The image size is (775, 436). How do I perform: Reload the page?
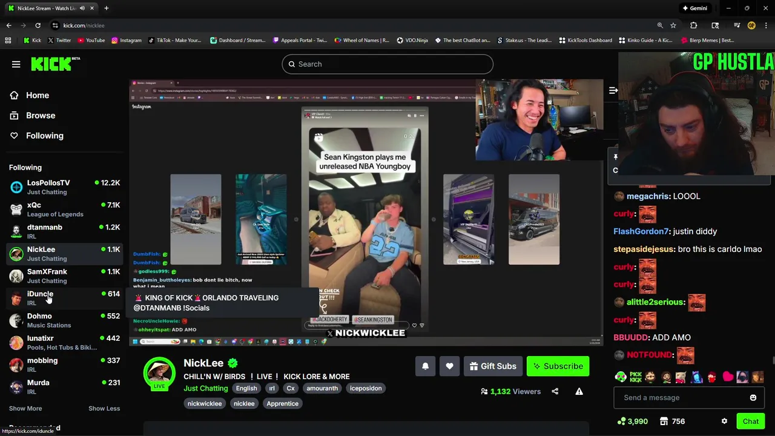[x=38, y=25]
